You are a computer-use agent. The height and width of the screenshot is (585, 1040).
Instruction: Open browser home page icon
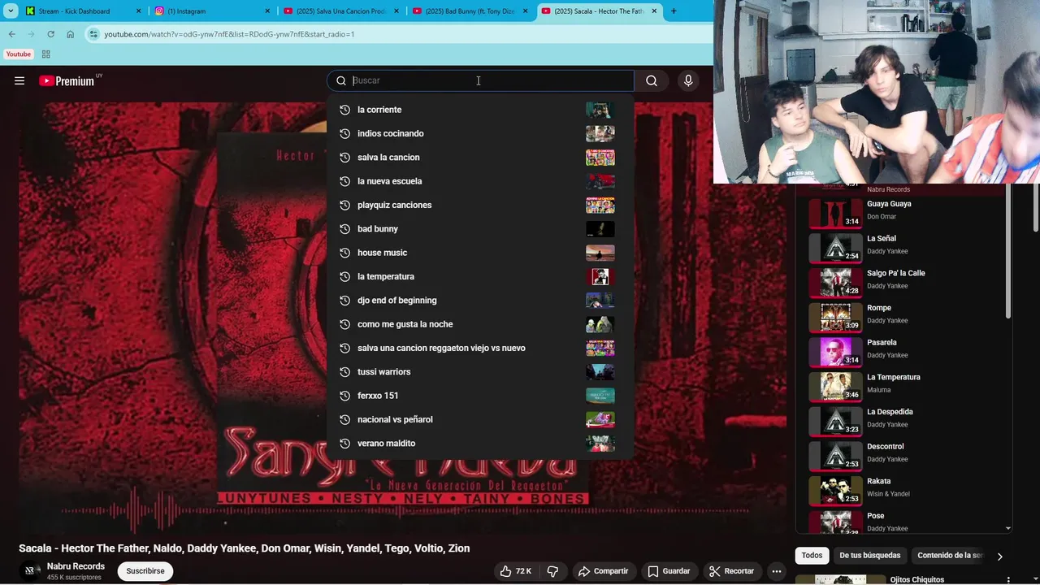pos(70,34)
